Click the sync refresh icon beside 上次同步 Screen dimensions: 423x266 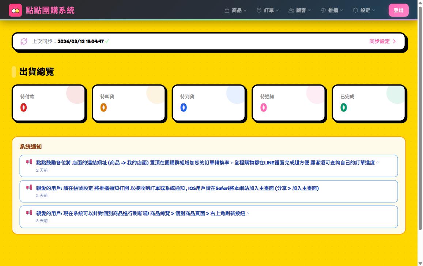24,41
